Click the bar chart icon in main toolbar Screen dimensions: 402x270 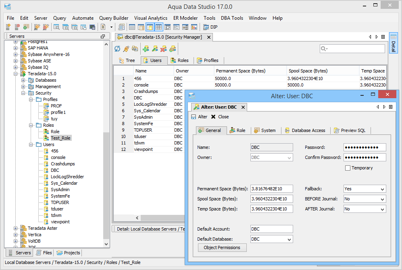pos(194,27)
